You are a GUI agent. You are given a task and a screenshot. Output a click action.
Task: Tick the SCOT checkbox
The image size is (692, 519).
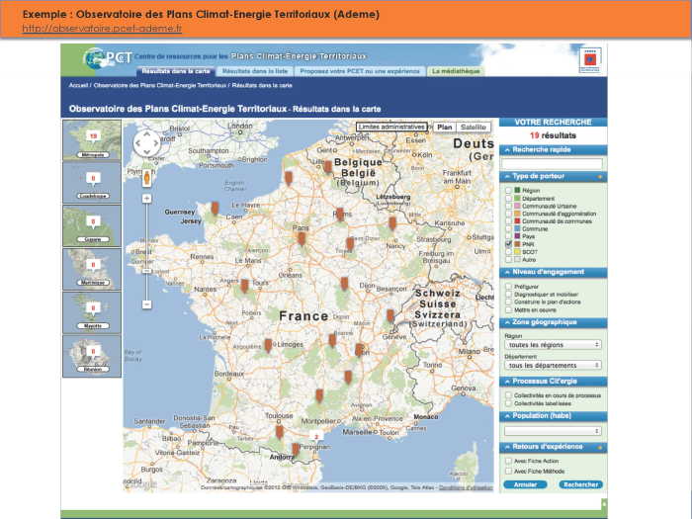(508, 251)
